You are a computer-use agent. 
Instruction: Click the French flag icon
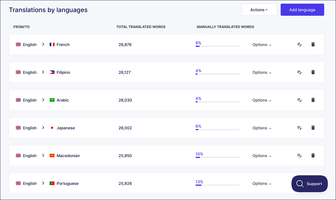pos(52,44)
